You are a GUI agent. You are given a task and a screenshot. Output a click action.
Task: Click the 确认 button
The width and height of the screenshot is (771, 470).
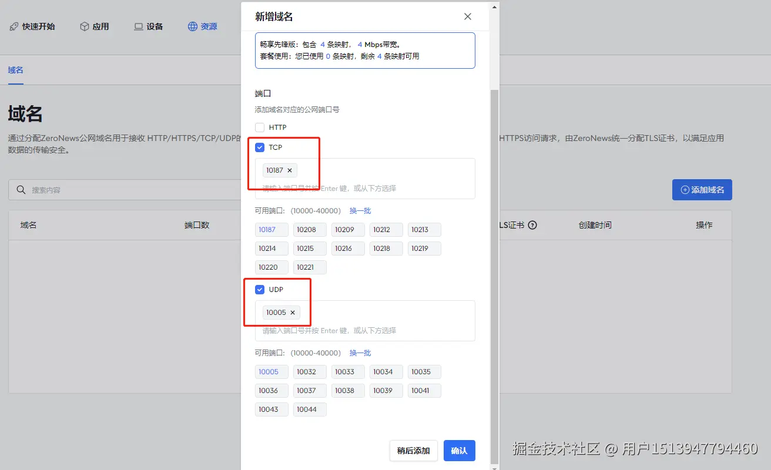(459, 451)
